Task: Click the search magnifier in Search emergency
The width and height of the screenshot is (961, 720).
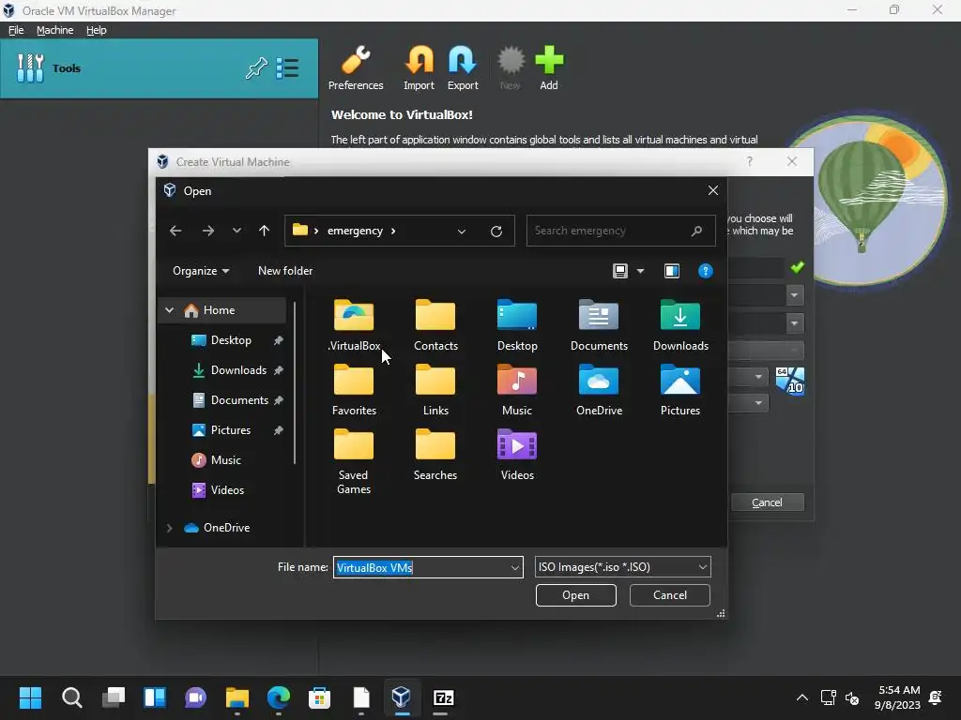Action: coord(697,231)
